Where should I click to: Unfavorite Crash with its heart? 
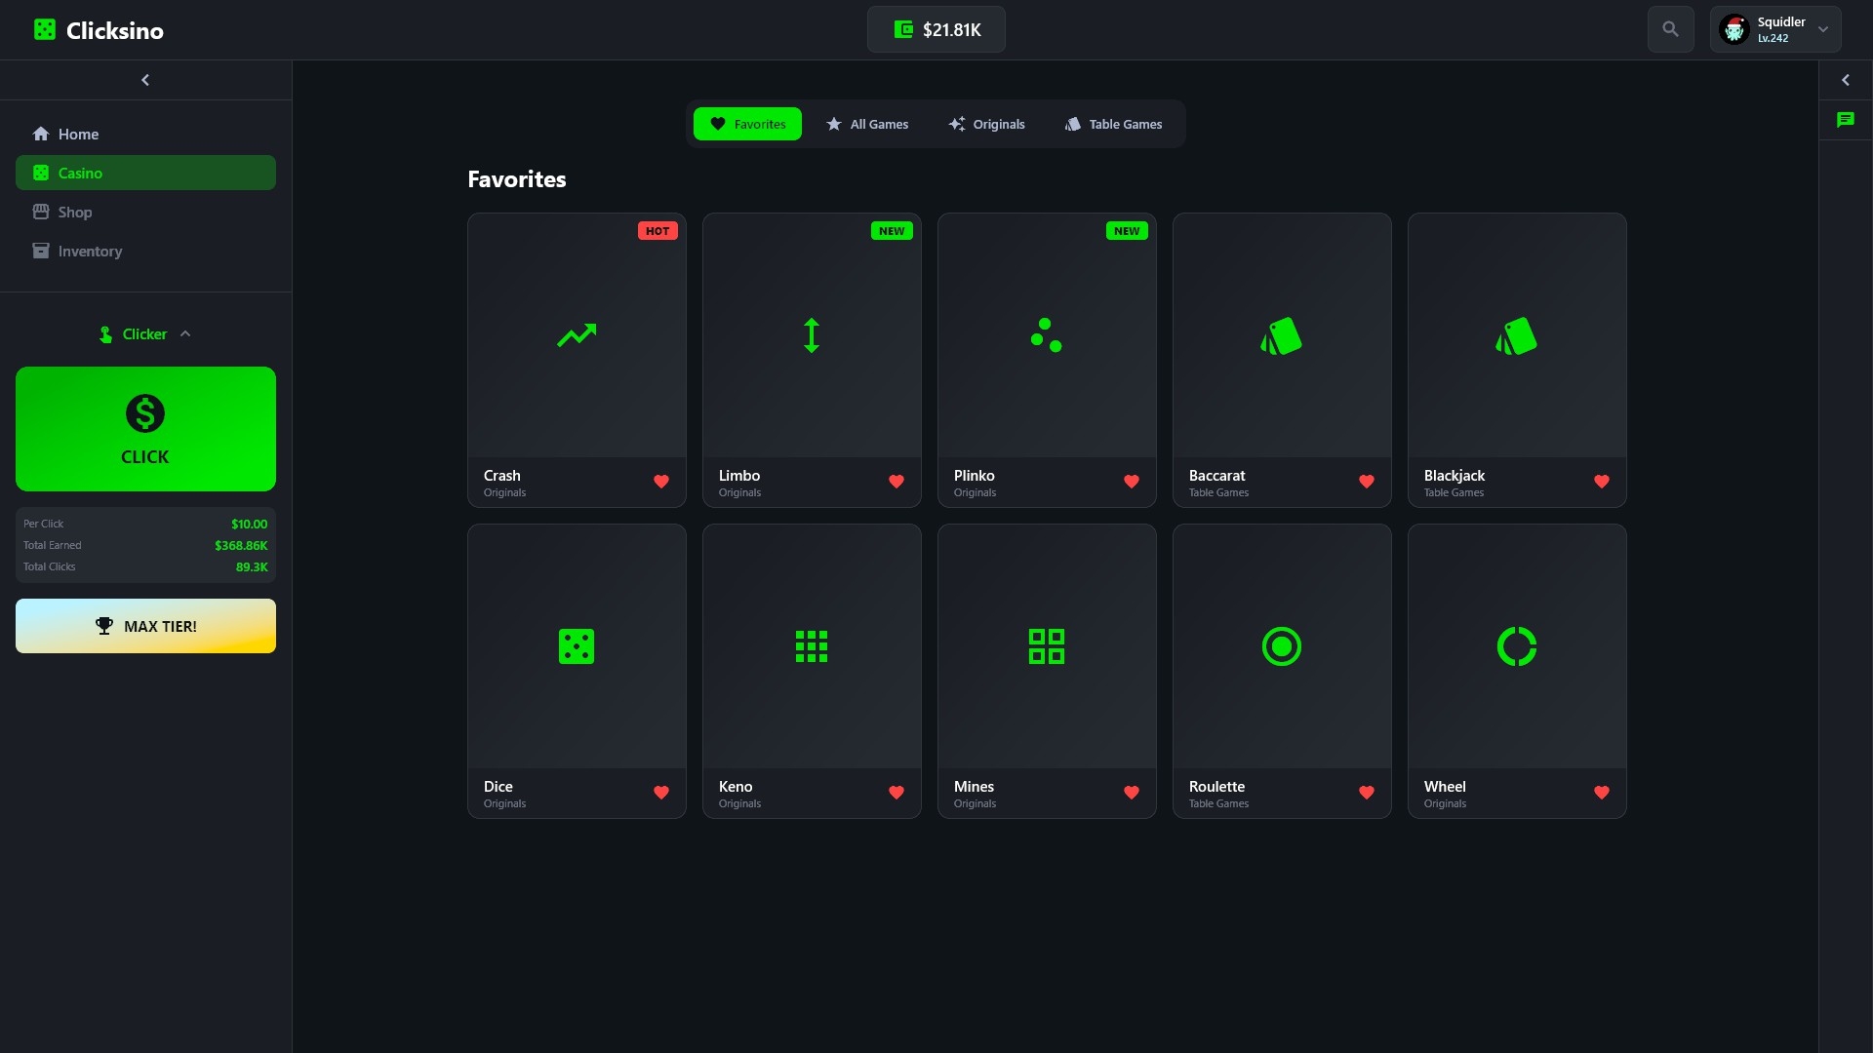pyautogui.click(x=661, y=482)
